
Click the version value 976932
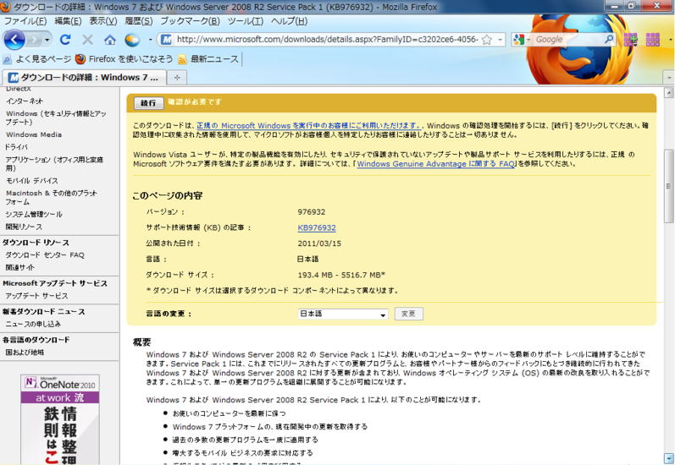click(311, 212)
